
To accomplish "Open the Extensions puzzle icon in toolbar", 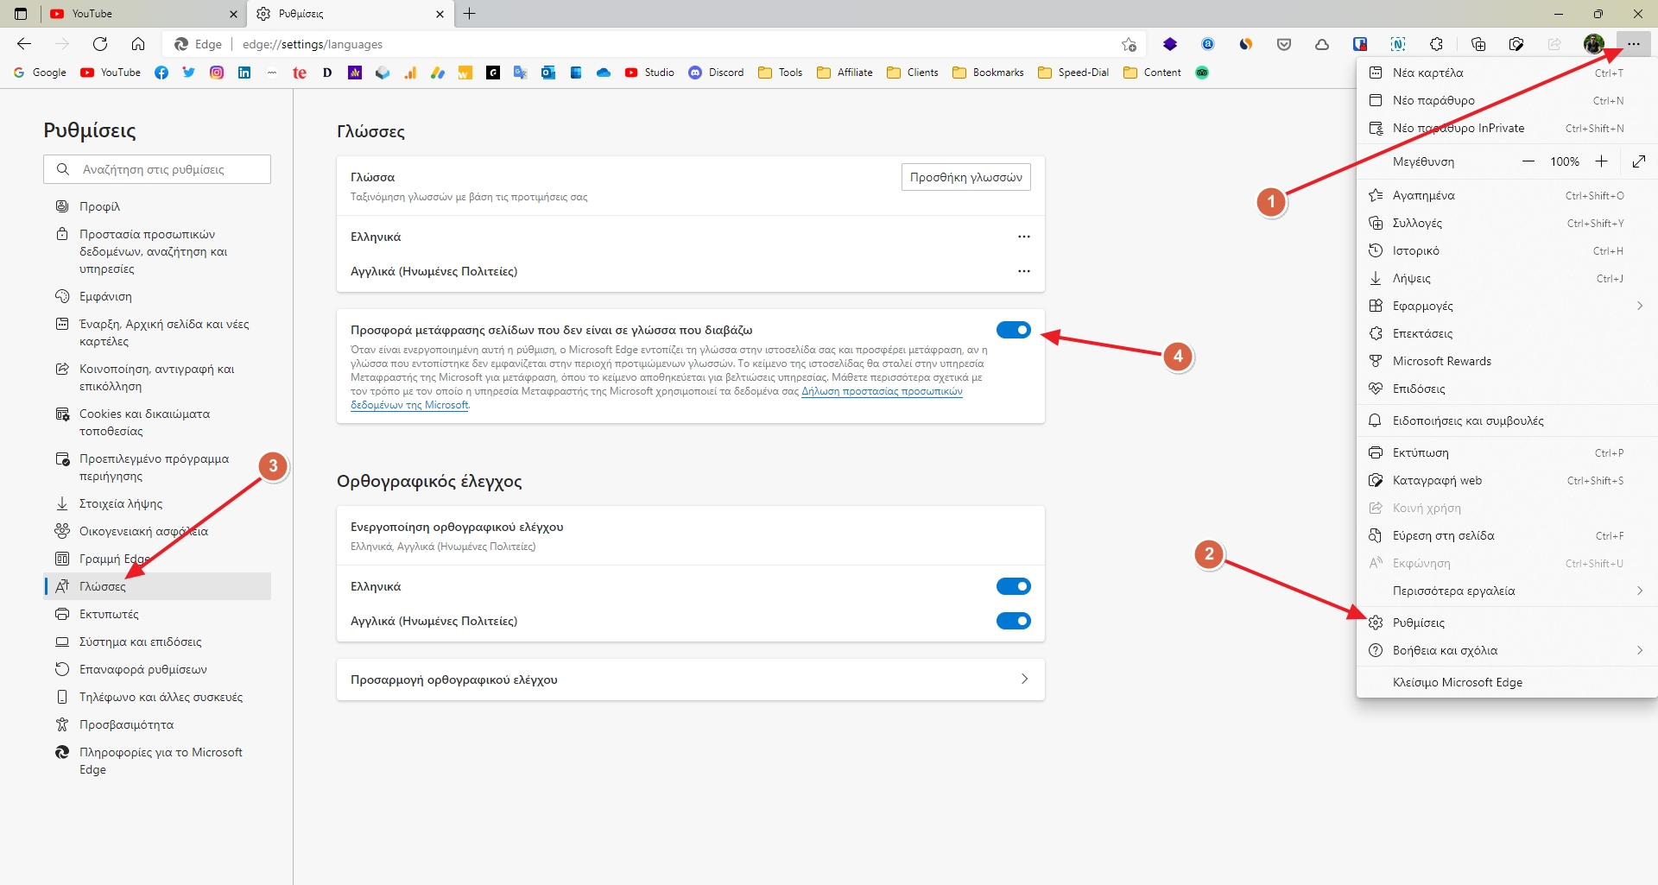I will point(1436,44).
